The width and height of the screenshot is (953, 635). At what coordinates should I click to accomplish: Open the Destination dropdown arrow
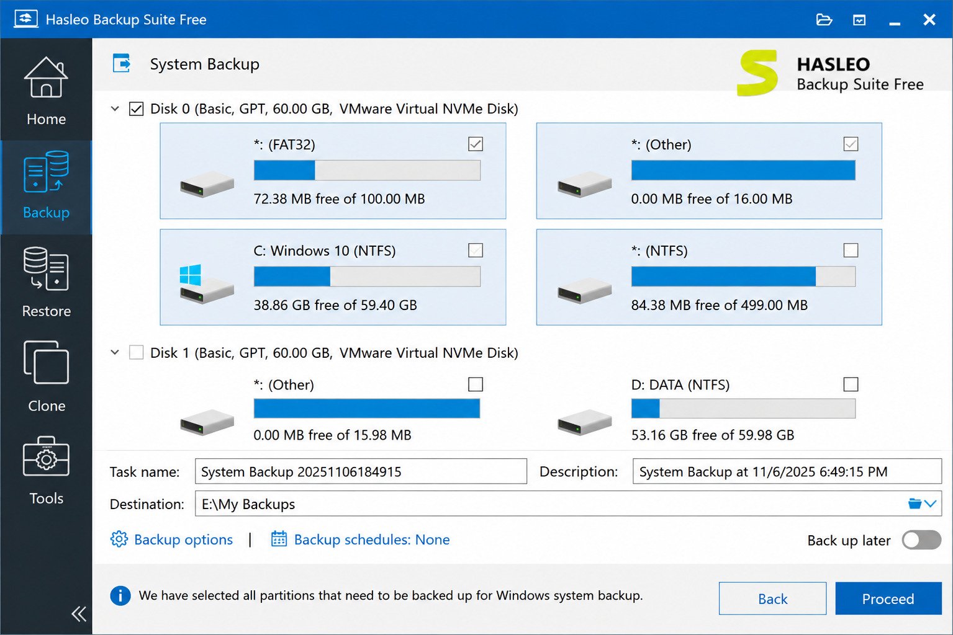click(930, 504)
